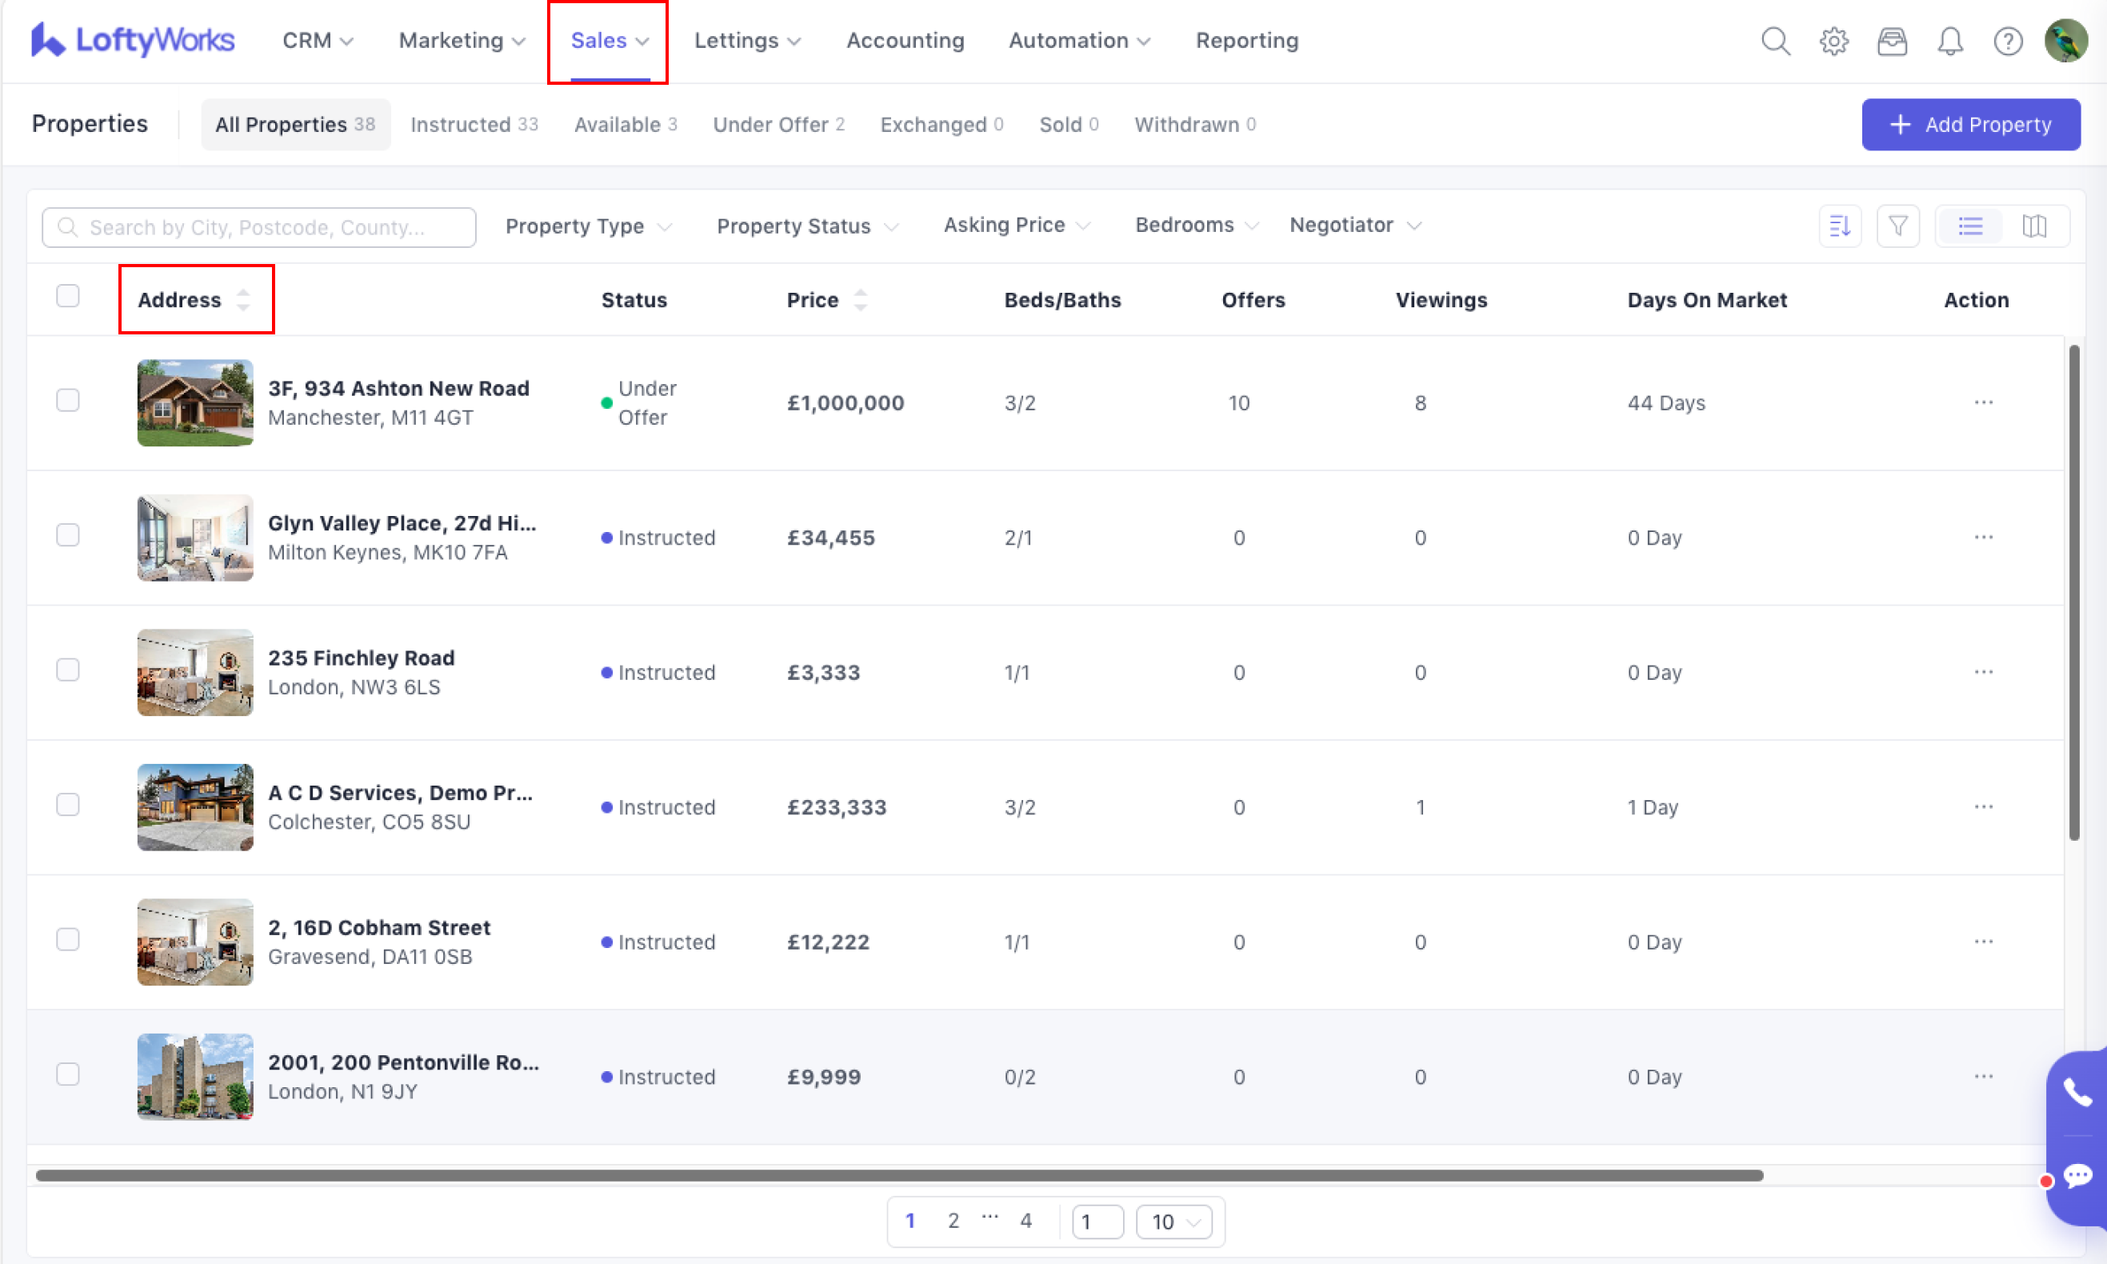Tick the select-all header checkbox
Viewport: 2107px width, 1264px height.
pos(67,295)
